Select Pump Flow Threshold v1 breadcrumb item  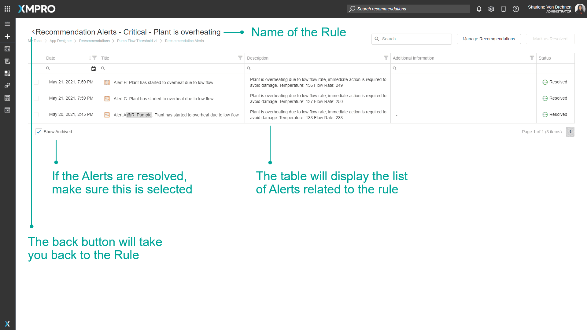coord(137,41)
